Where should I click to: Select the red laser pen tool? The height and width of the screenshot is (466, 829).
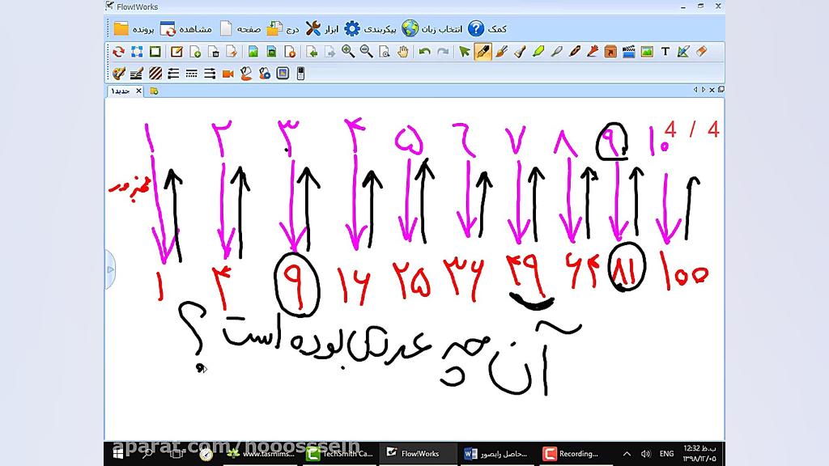tap(593, 52)
